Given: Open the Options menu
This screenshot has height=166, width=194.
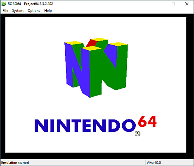Looking at the screenshot, I should [34, 11].
